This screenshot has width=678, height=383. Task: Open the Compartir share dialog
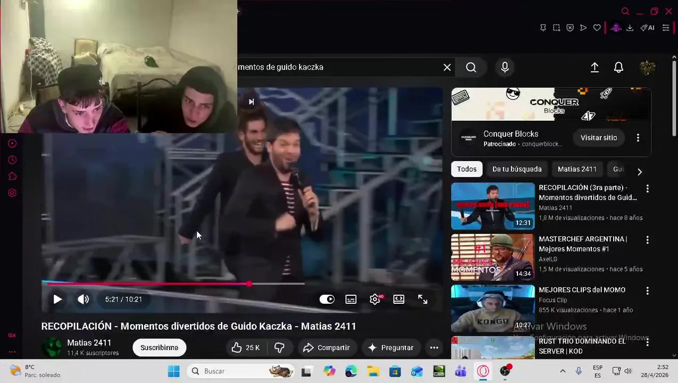click(327, 347)
